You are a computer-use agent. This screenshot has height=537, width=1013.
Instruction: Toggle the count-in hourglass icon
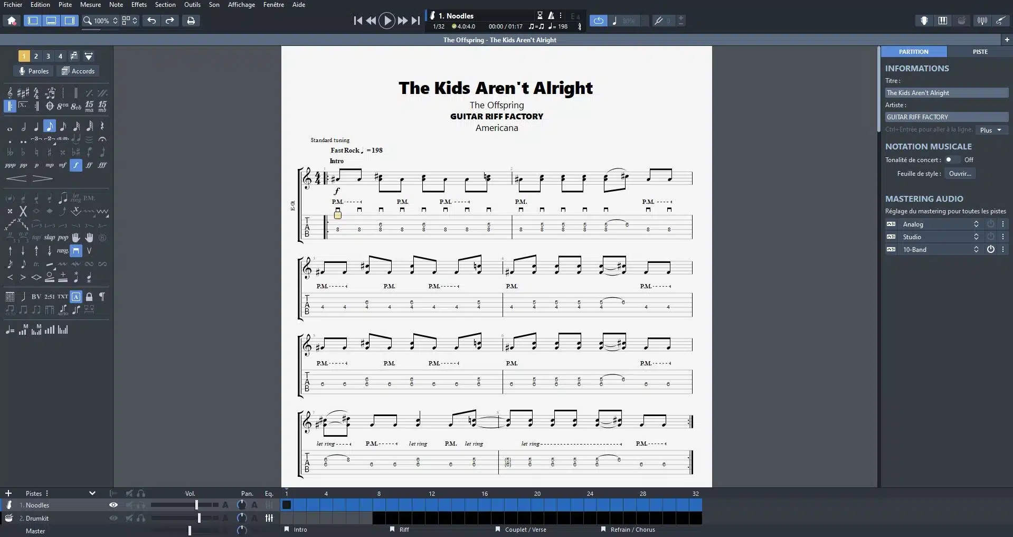540,15
